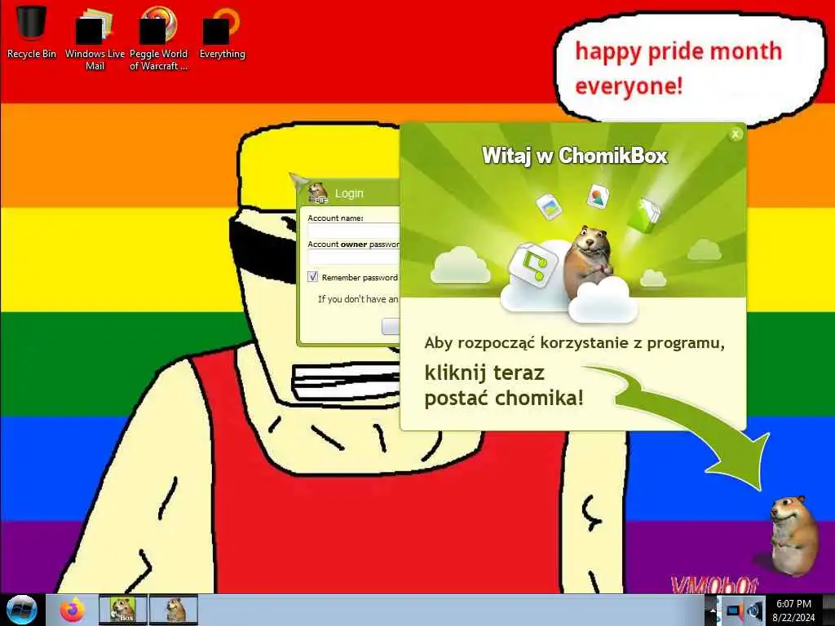Toggle the Remember password checkbox
The image size is (835, 626).
tap(312, 277)
